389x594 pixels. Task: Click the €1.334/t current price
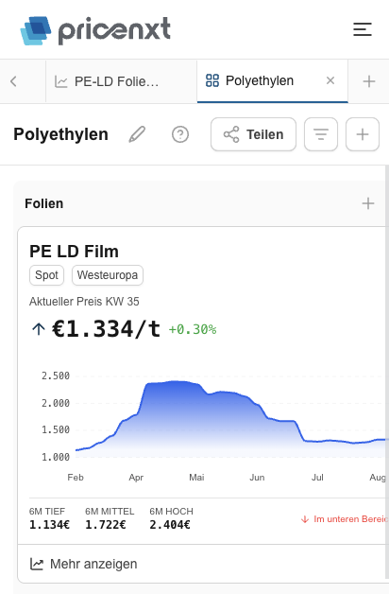click(106, 329)
